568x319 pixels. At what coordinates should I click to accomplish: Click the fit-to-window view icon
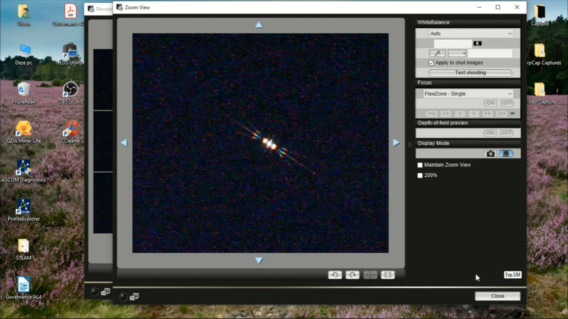[388, 275]
